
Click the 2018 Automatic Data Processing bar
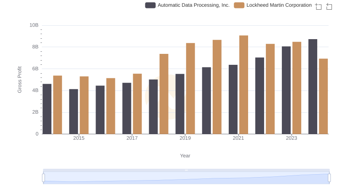pos(153,107)
